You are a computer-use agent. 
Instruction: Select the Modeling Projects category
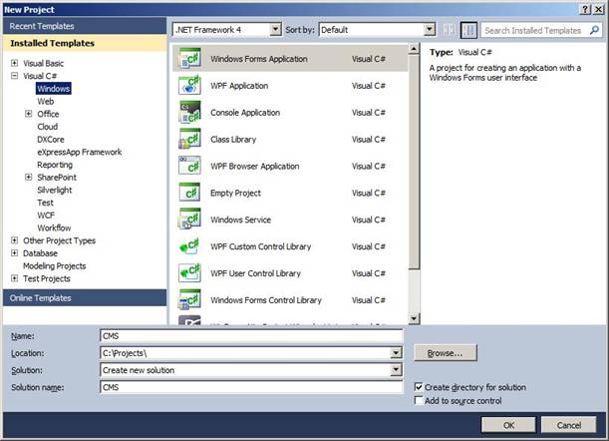coord(55,266)
